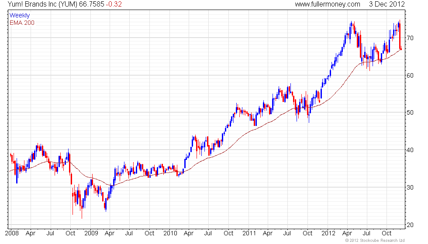Viewport: 428px width, 244px height.
Task: Click the y-axis label 20
Action: [x=410, y=225]
